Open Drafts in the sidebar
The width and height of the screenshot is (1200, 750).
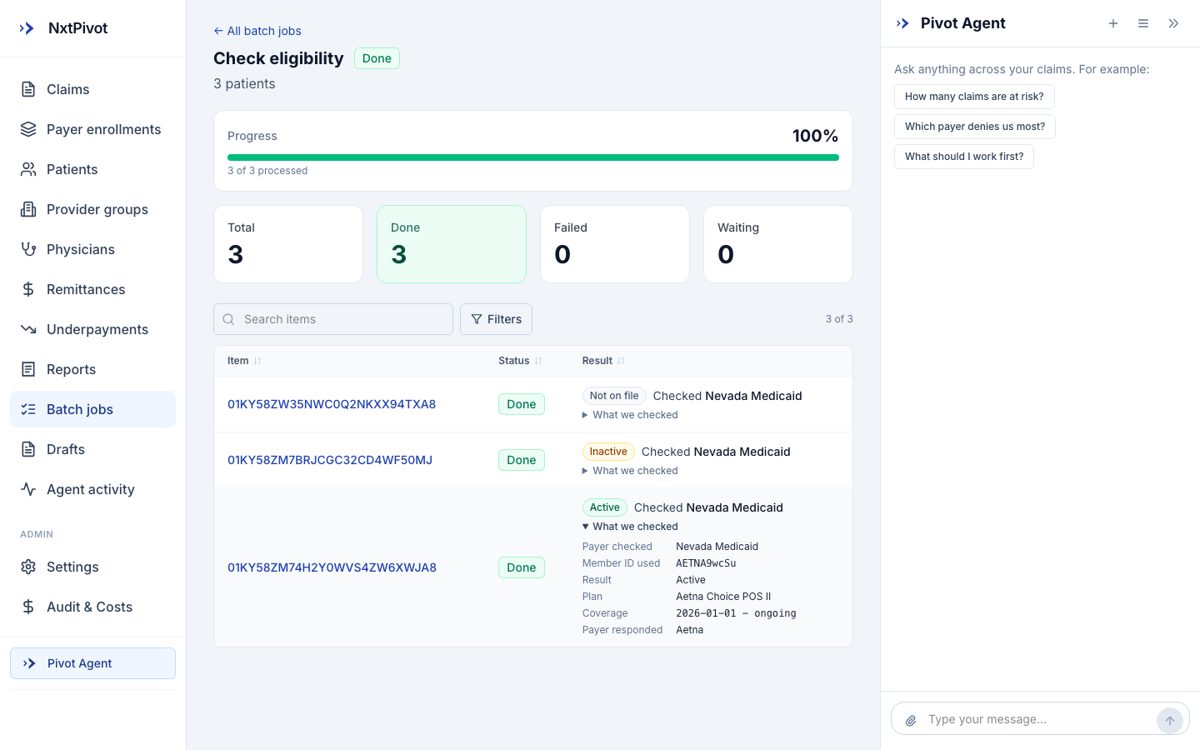pos(92,449)
